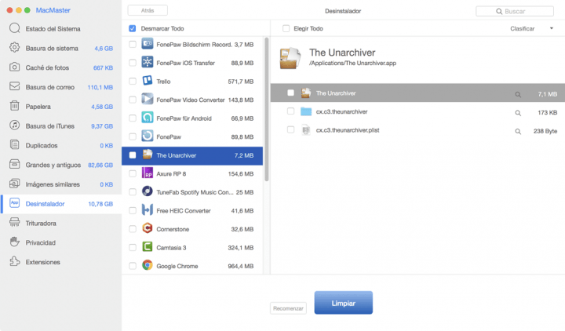Image resolution: width=565 pixels, height=331 pixels.
Task: Open the Trituradora section
Action: [61, 224]
